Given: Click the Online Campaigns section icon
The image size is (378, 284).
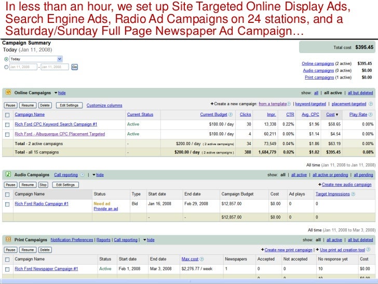Looking at the screenshot, I should pos(8,92).
